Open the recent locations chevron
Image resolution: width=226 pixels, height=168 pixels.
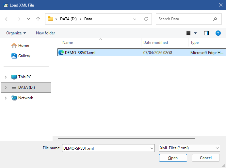click(x=28, y=19)
